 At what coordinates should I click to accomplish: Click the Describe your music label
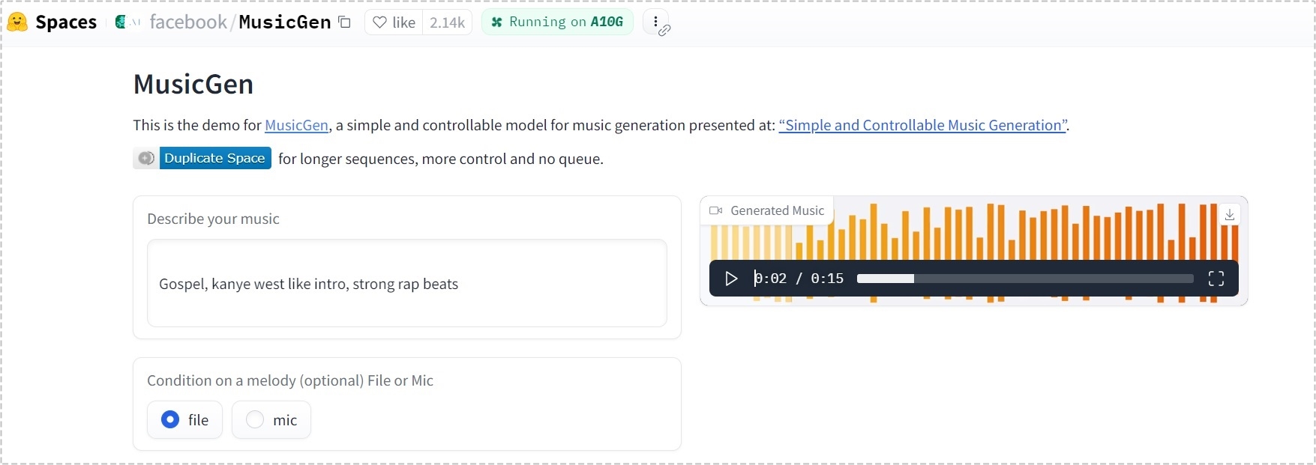click(x=213, y=219)
